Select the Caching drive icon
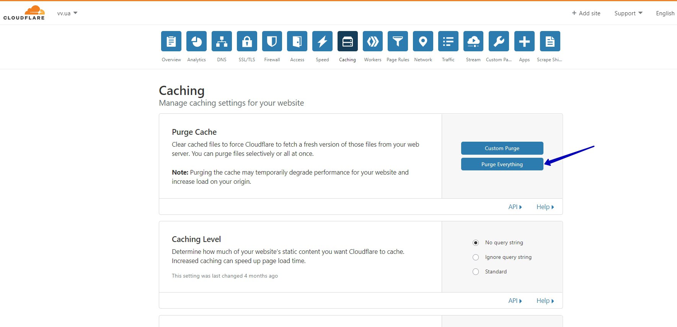 (x=347, y=41)
